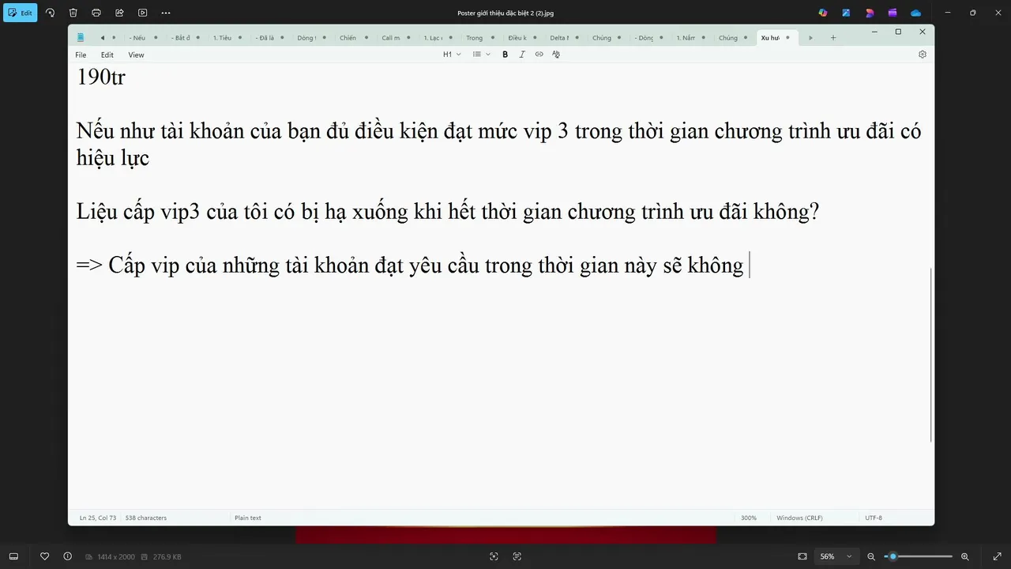1011x569 pixels.
Task: Click image dimensions '1414 x 2000' in Photos
Action: tap(116, 556)
